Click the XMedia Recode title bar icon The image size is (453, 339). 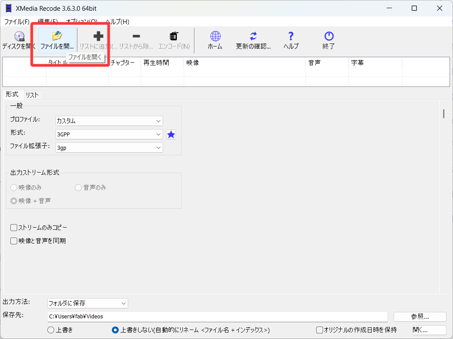coord(9,8)
